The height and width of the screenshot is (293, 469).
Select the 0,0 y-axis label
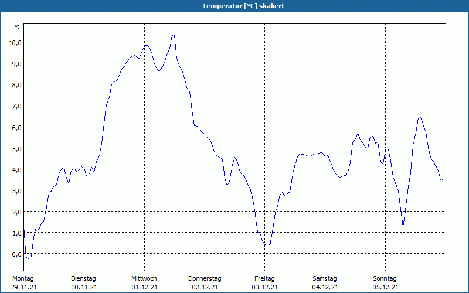click(x=15, y=254)
